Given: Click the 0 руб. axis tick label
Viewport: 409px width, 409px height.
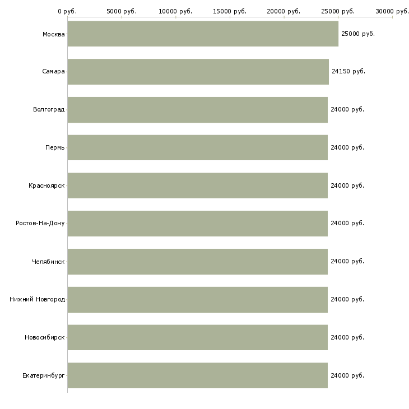Looking at the screenshot, I should click(x=67, y=11).
